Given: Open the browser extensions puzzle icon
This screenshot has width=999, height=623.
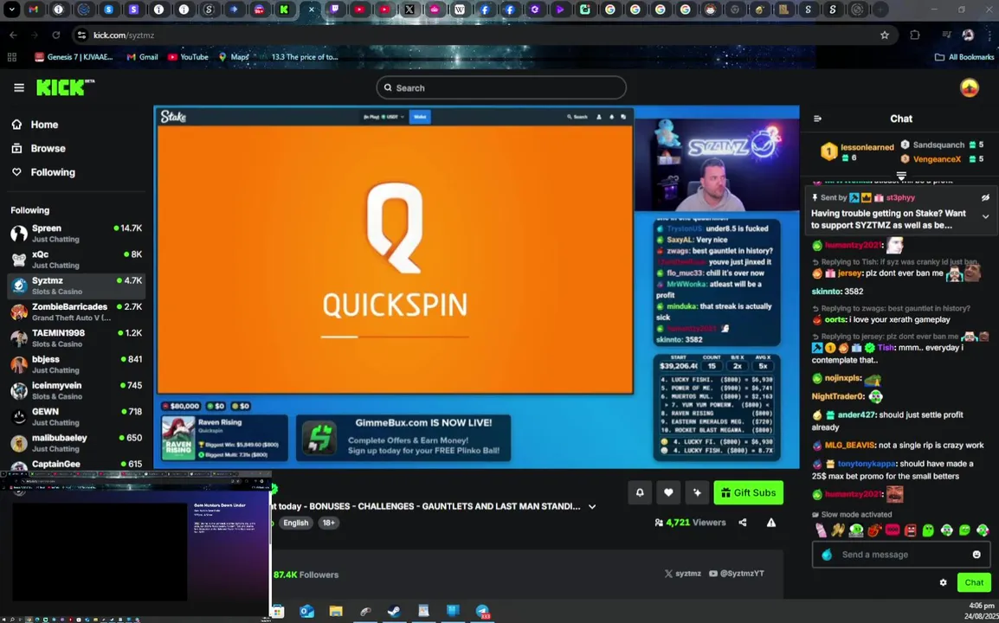Looking at the screenshot, I should 915,35.
